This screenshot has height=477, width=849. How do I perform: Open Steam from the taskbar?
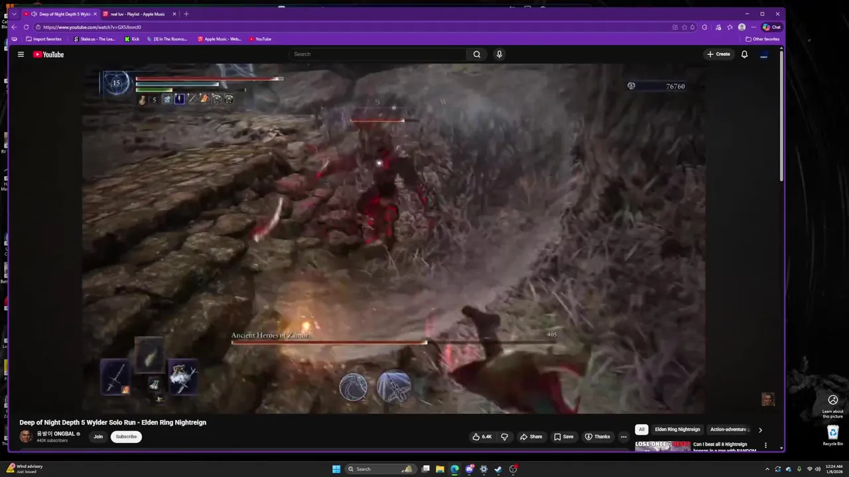point(498,469)
